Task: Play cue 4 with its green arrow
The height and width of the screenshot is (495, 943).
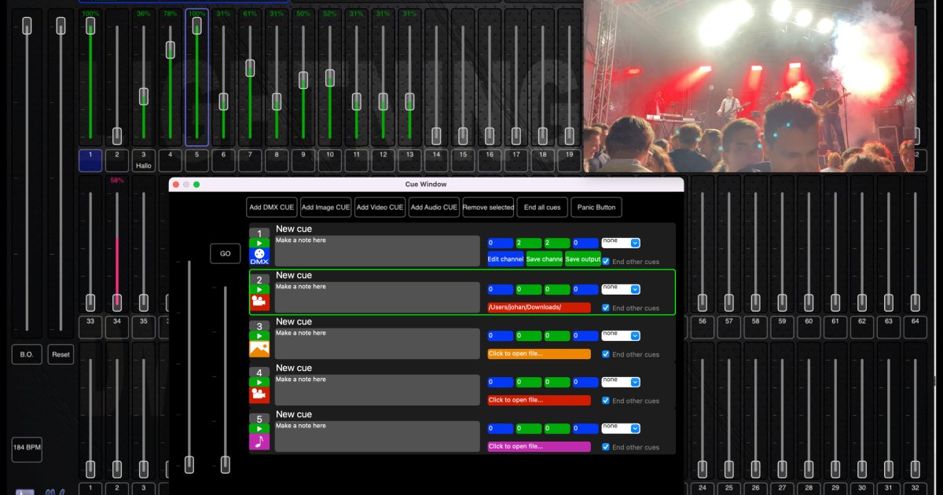Action: [x=259, y=383]
